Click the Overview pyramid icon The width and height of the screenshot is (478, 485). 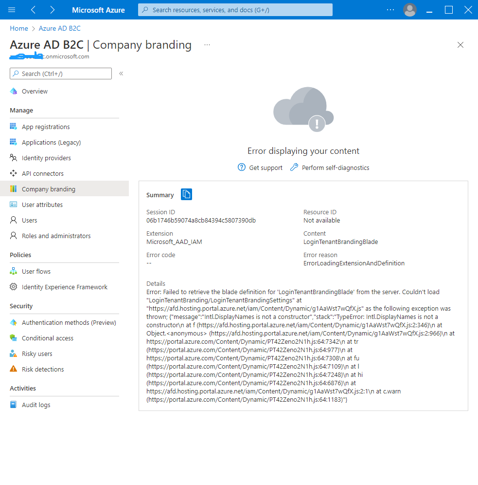(x=13, y=91)
